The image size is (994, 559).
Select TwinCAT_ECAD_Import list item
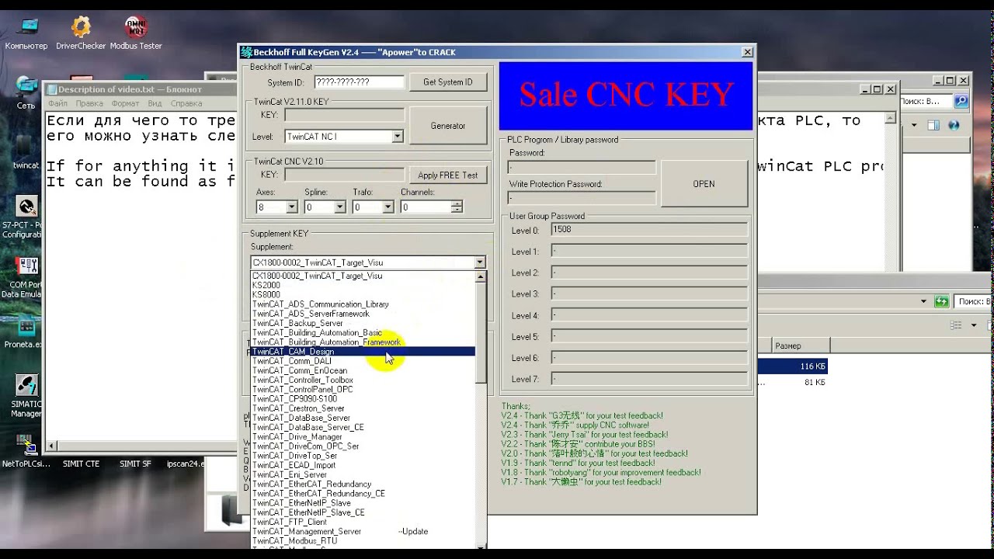tap(363, 465)
